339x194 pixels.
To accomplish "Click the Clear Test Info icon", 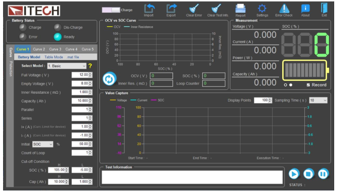I will [217, 8].
